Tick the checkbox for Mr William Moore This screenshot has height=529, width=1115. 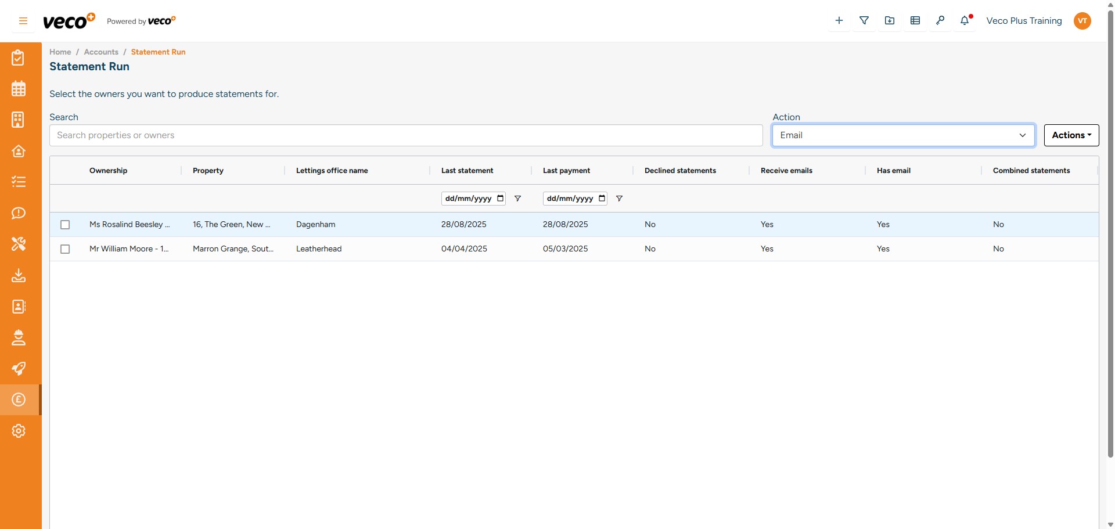coord(65,249)
